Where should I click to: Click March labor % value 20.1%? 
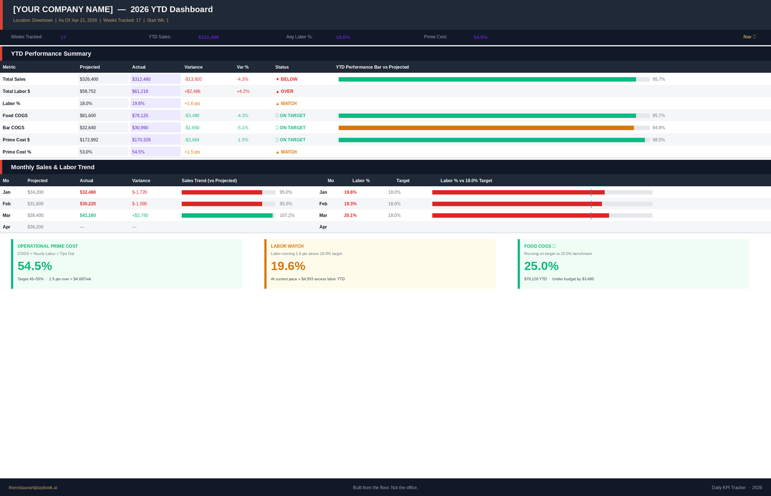[x=350, y=215]
